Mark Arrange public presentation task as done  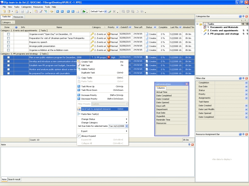[8, 46]
